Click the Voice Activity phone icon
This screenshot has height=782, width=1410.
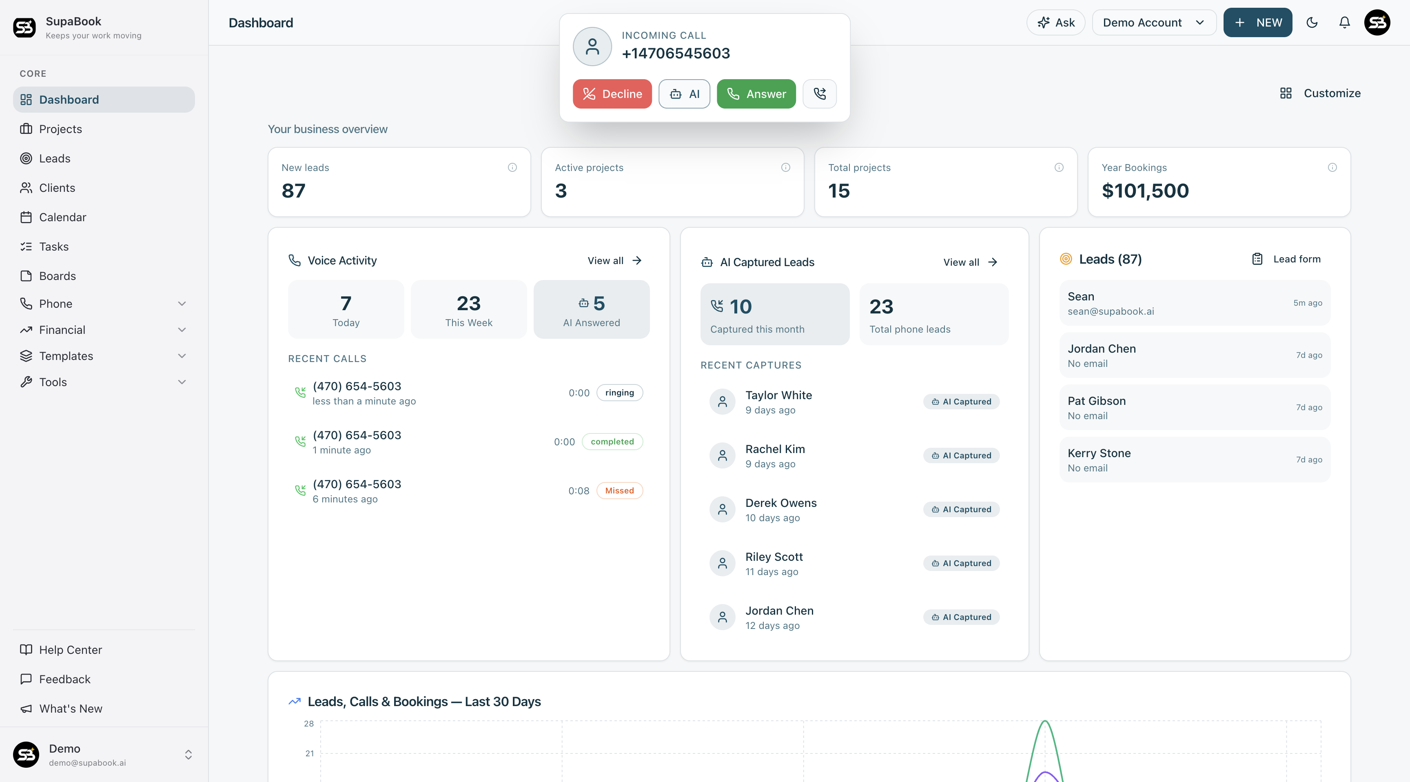click(295, 261)
